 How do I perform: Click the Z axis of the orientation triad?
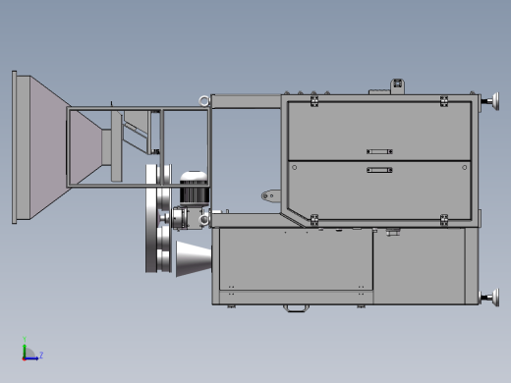pos(32,357)
